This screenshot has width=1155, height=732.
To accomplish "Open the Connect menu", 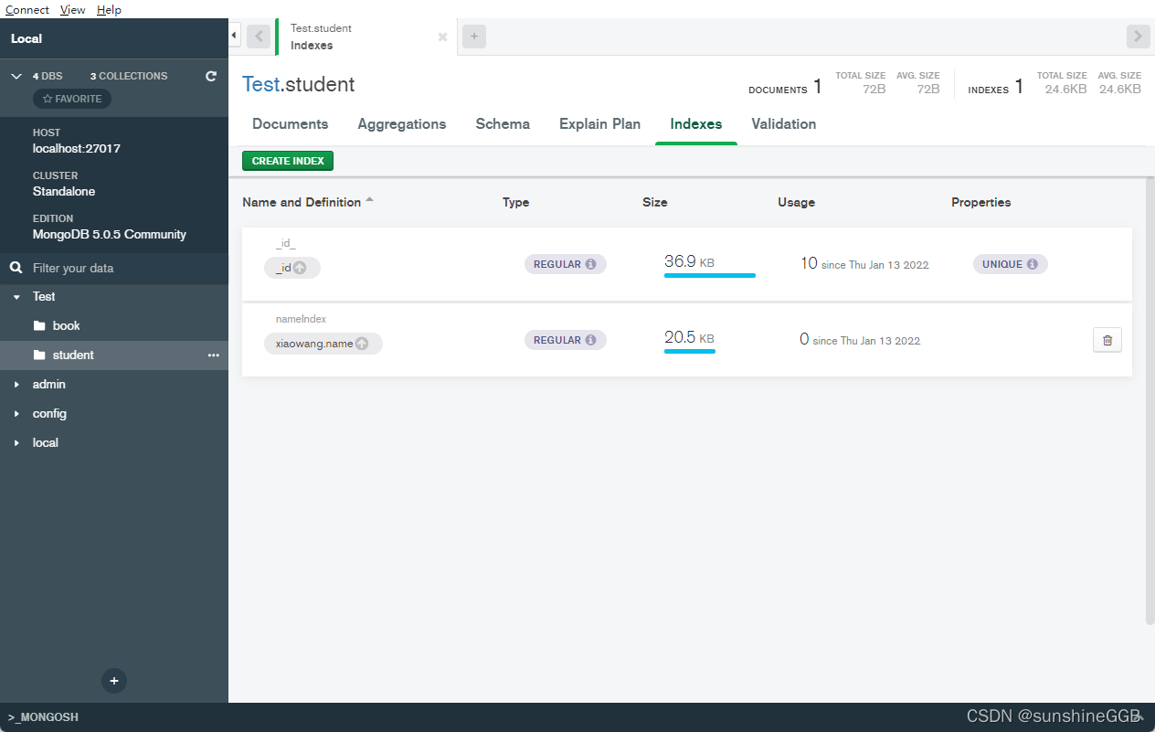I will click(x=27, y=9).
